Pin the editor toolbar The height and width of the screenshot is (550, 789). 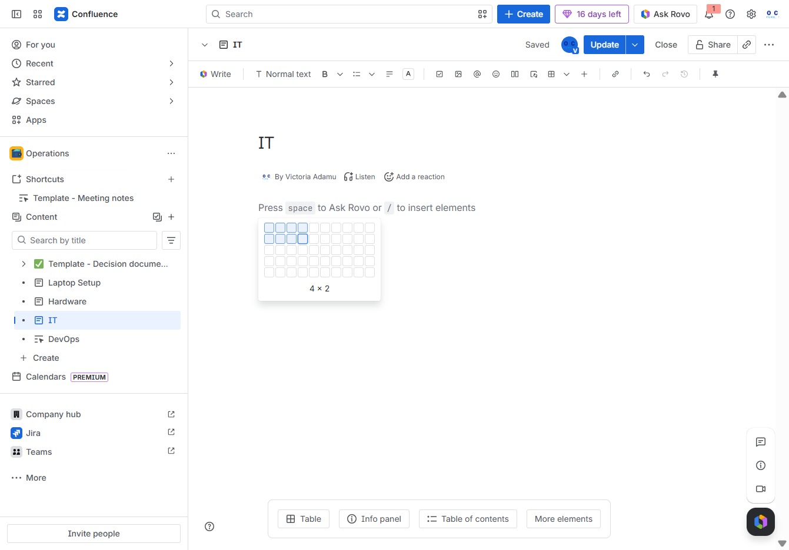point(715,74)
